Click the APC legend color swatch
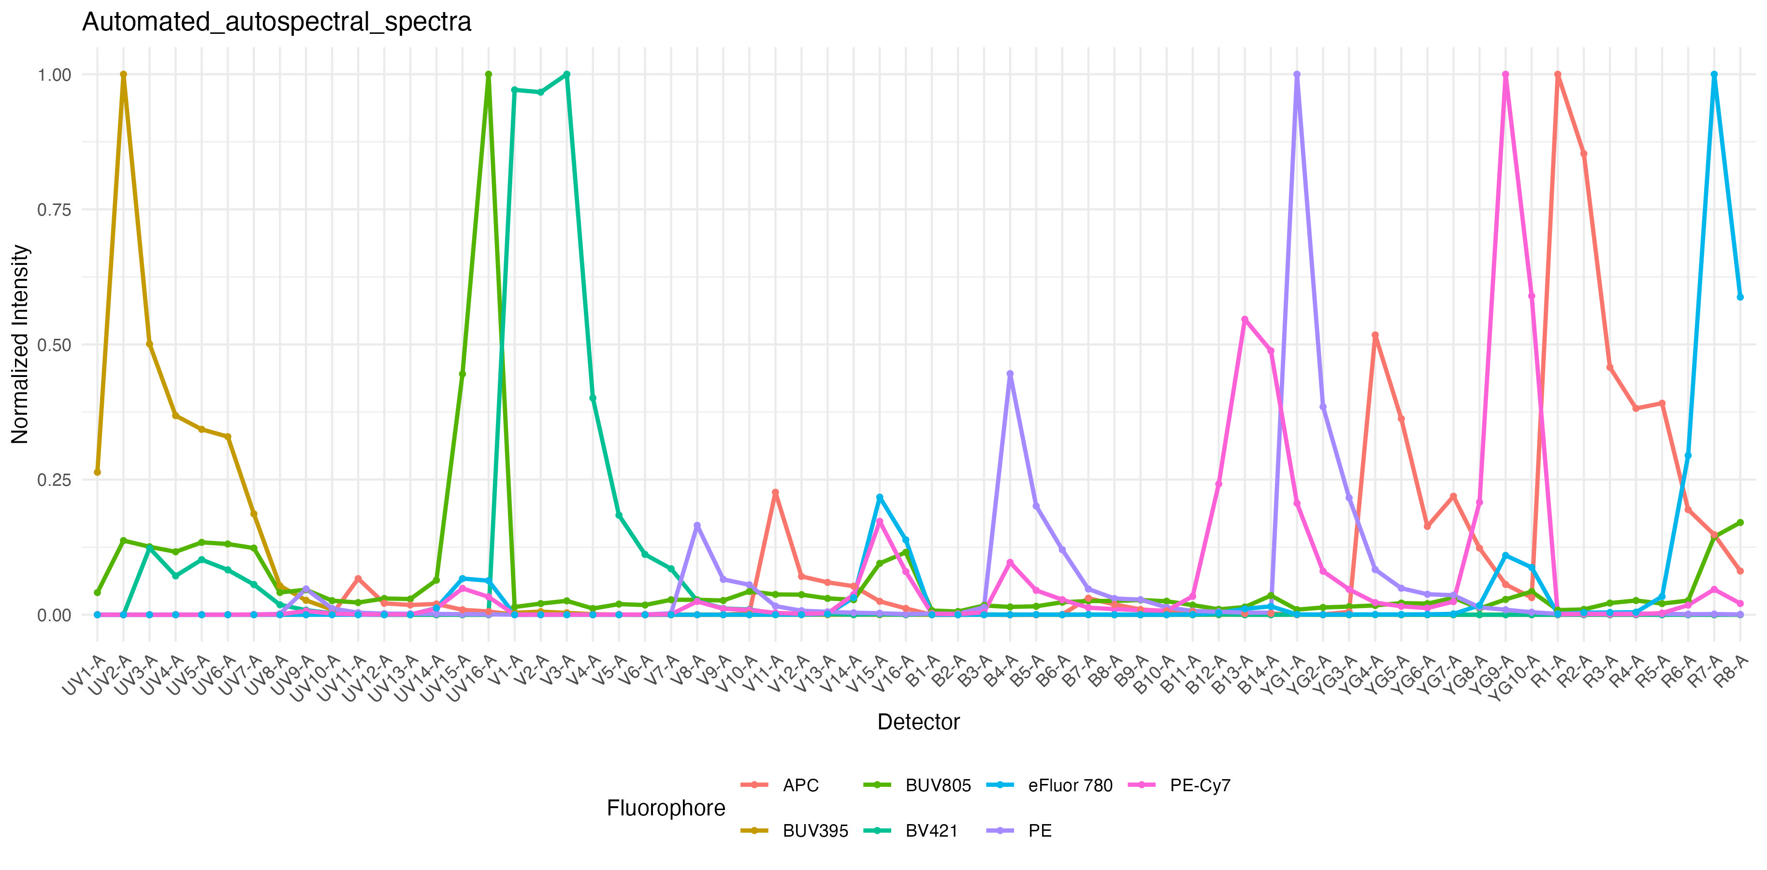The image size is (1767, 870). 754,785
